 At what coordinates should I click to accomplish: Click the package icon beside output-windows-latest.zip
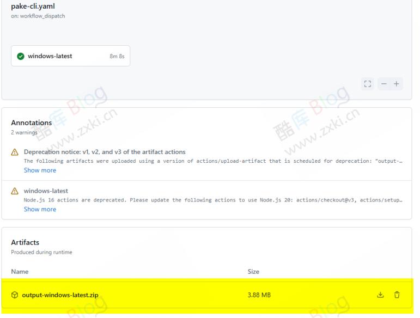click(x=15, y=295)
